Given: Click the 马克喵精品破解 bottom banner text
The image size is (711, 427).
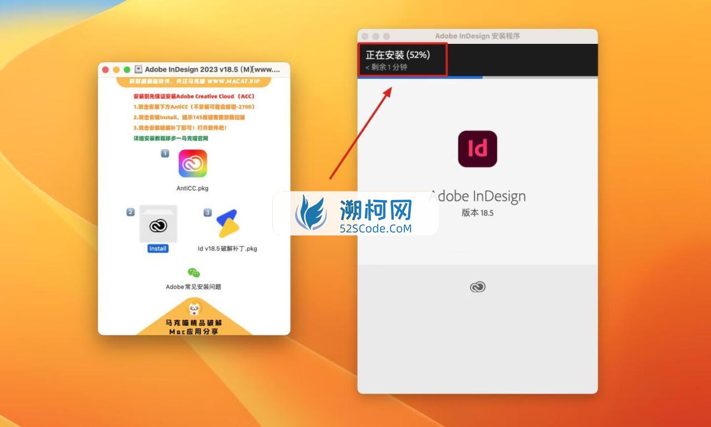Looking at the screenshot, I should [194, 322].
